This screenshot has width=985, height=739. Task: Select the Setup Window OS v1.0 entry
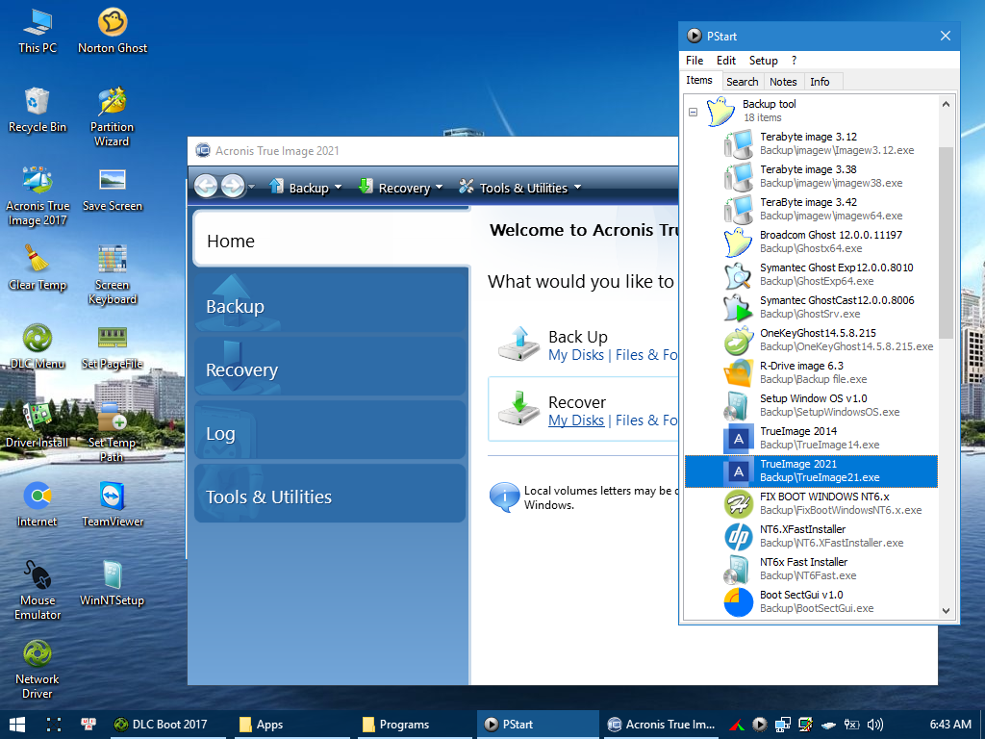(811, 405)
